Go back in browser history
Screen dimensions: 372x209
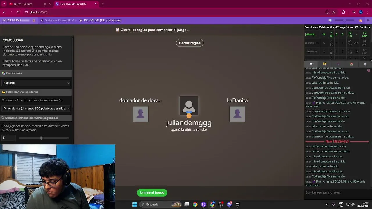[4, 12]
